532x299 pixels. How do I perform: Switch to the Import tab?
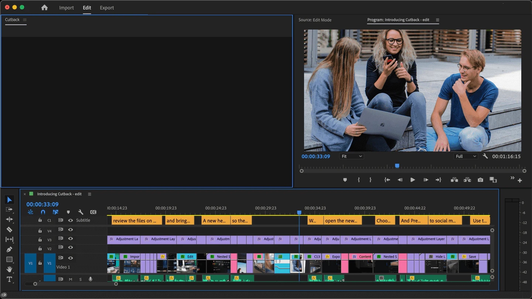click(x=66, y=7)
